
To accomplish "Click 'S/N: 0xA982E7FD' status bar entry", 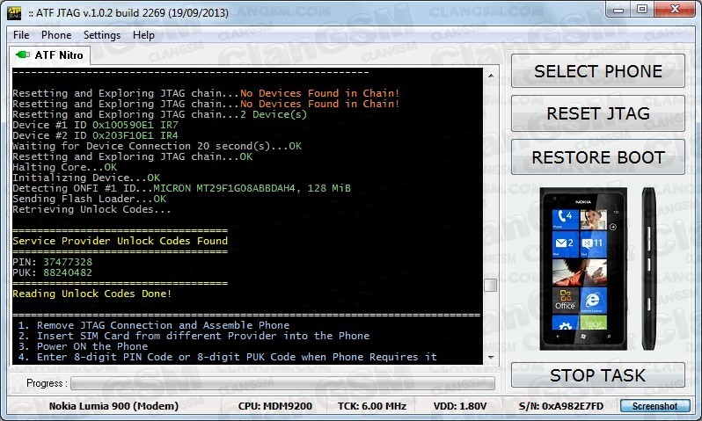I will 561,406.
